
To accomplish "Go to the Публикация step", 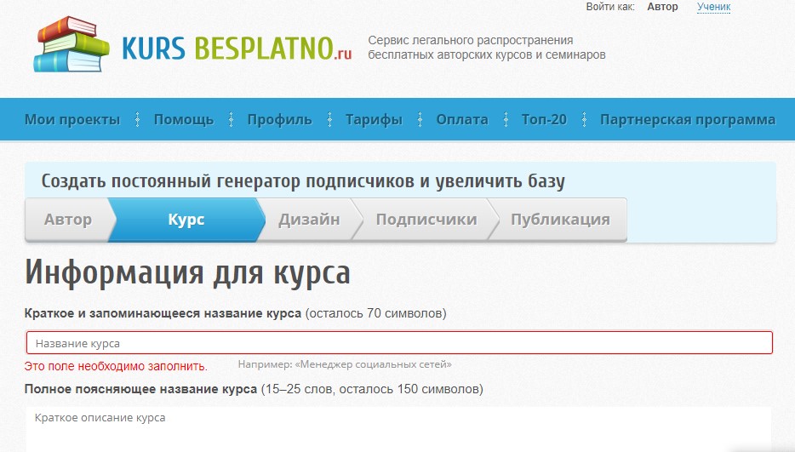I will (x=560, y=220).
